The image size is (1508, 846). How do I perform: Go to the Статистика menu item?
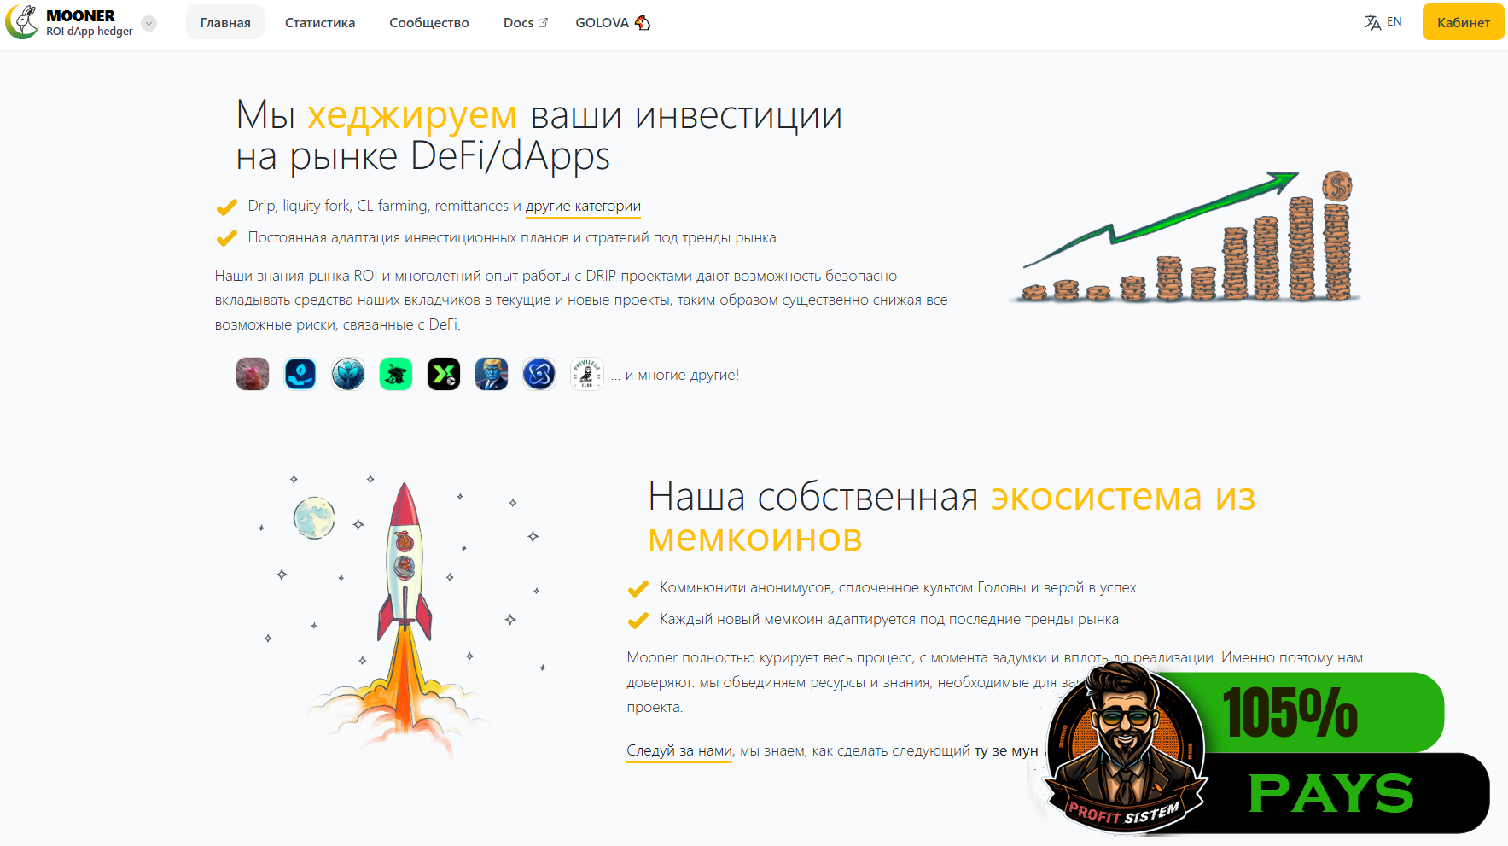tap(320, 23)
